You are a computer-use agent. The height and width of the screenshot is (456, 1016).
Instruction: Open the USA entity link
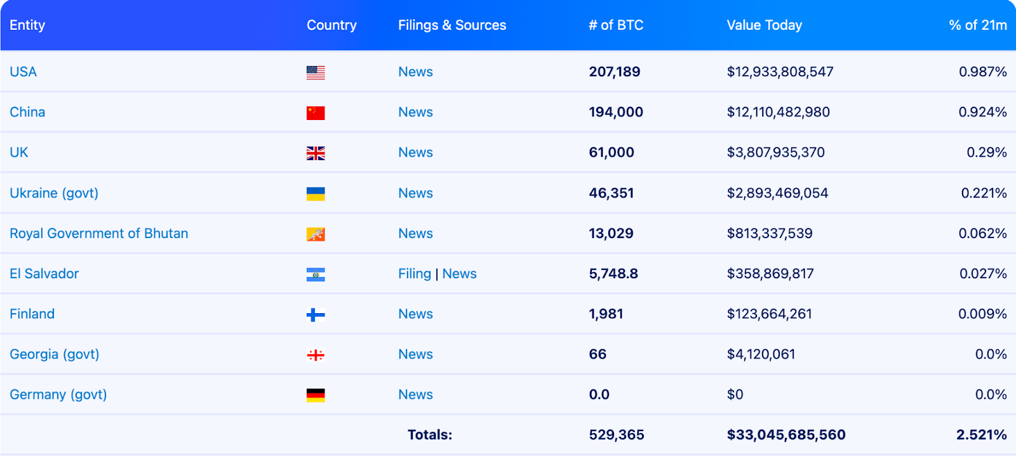[x=23, y=72]
